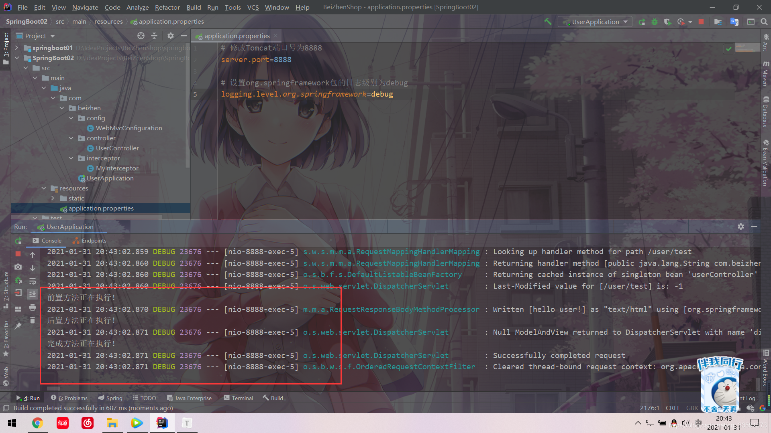Collapse the SpringBoot02 module node
771x433 pixels.
point(16,58)
